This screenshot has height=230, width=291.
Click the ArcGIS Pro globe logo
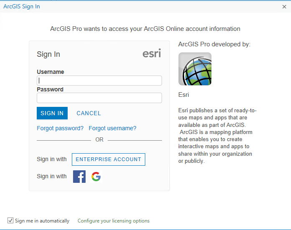[x=195, y=69]
